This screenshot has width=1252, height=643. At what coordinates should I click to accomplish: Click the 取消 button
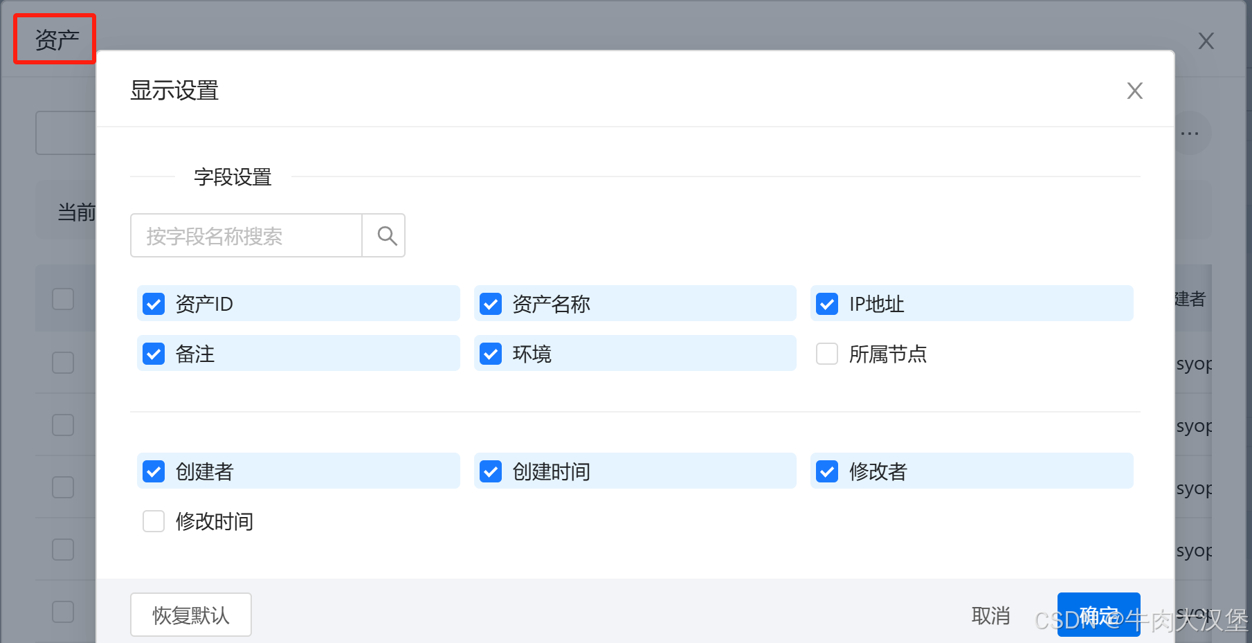pyautogui.click(x=990, y=615)
